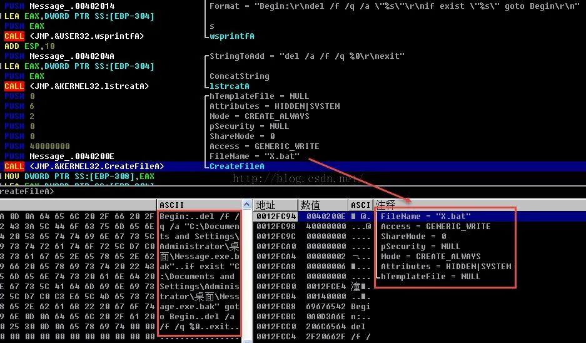
Task: Select stack address 0012FCA0
Action: coord(276,247)
